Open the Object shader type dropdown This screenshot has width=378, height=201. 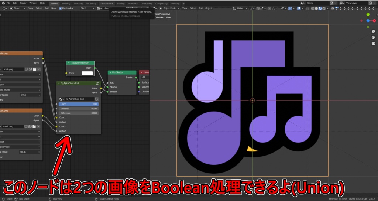tap(18, 8)
